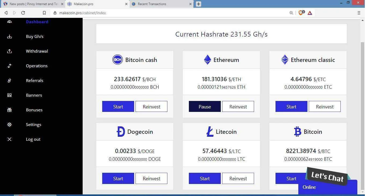Viewport: 367px width, 196px height.
Task: Click the Bitcoin B logo
Action: 298,132
